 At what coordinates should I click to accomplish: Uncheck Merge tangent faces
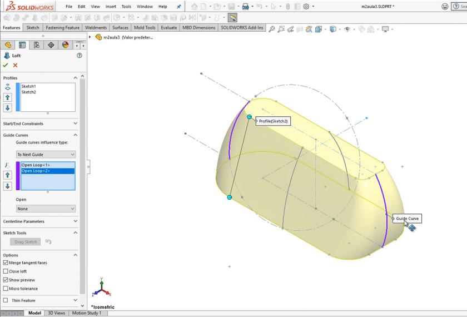[6, 262]
